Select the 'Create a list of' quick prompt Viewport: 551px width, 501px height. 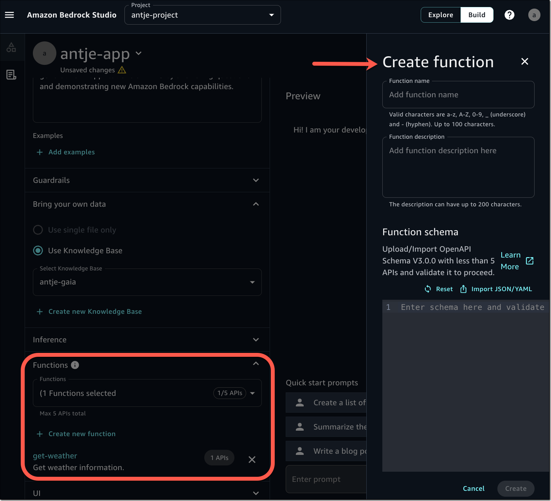[x=326, y=403]
